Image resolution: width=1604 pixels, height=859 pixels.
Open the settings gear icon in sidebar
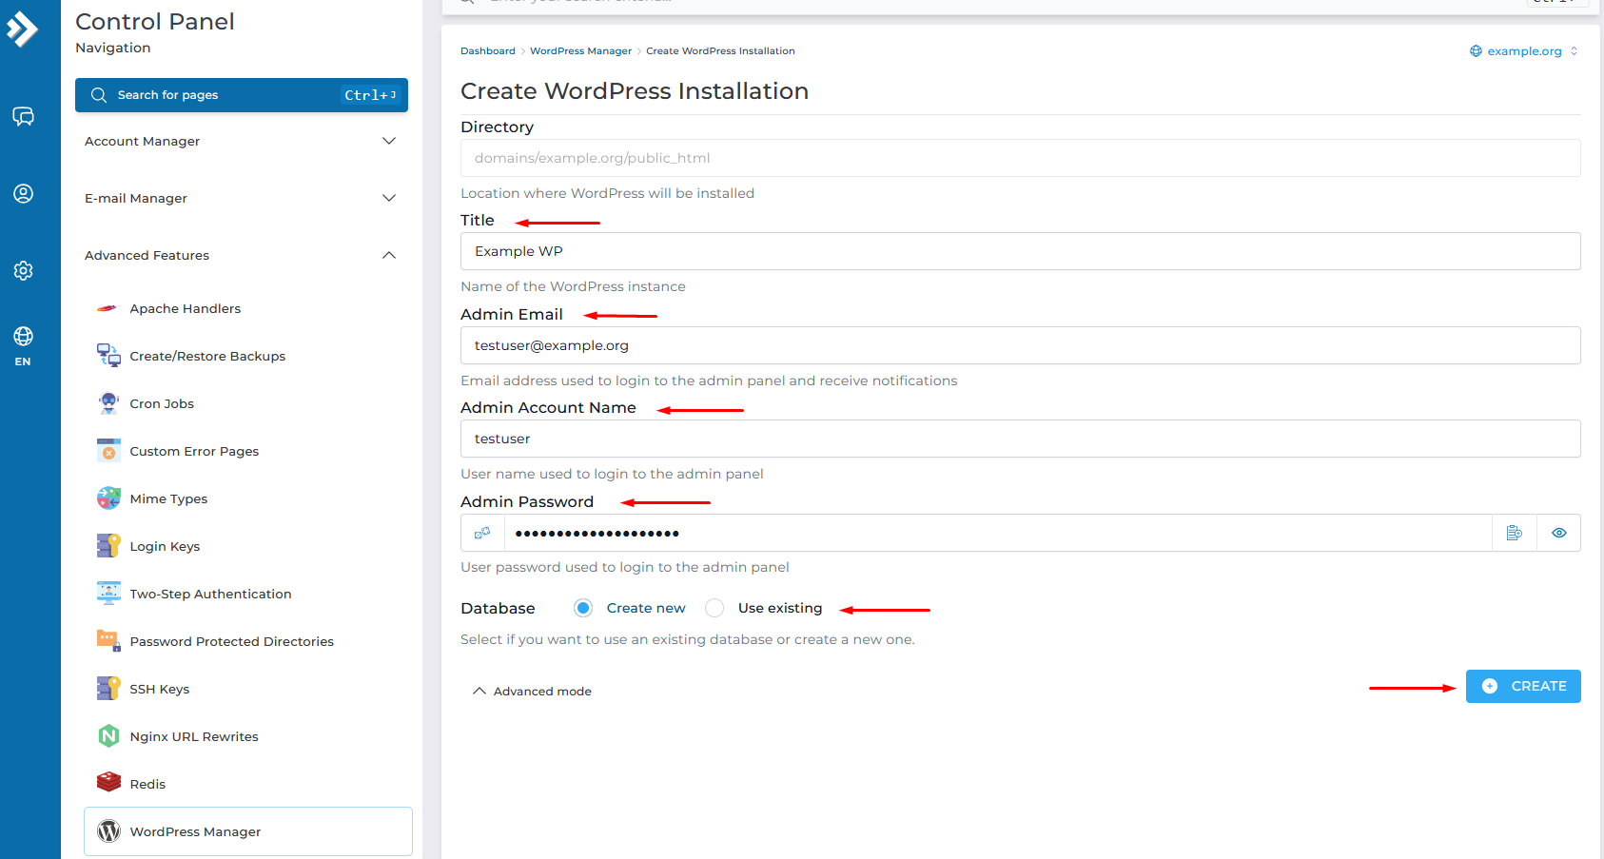tap(23, 271)
